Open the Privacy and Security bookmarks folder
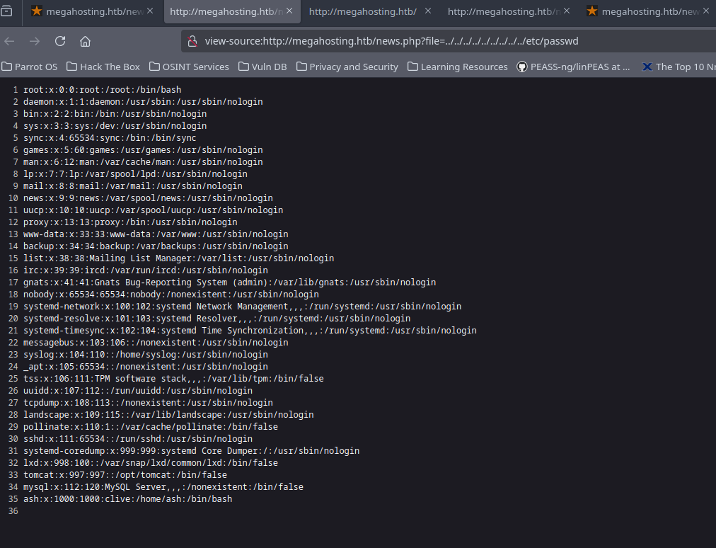Image resolution: width=716 pixels, height=548 pixels. (347, 67)
